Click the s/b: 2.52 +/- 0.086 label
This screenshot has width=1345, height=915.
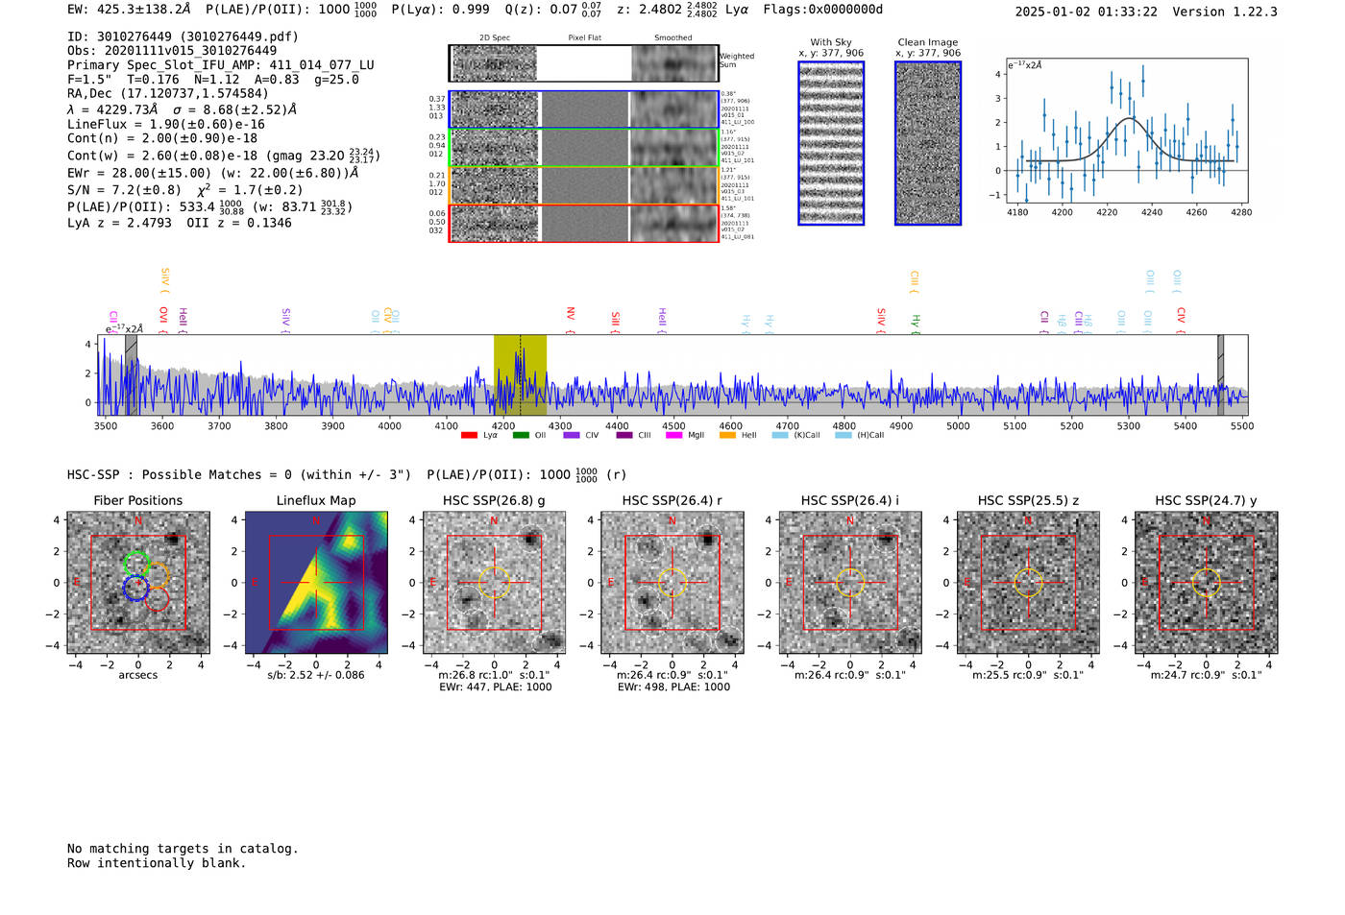coord(316,675)
